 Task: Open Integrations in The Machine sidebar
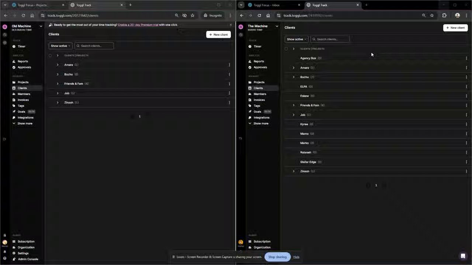[x=261, y=117]
